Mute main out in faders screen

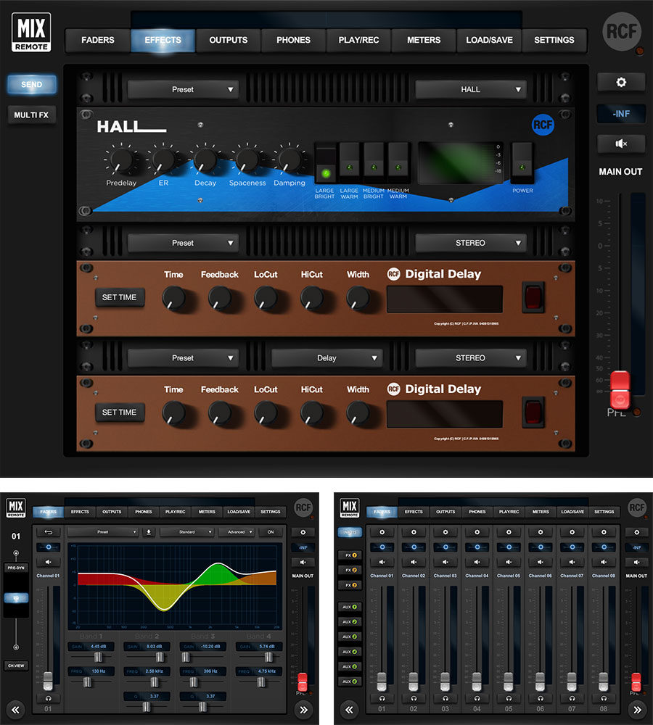pyautogui.click(x=636, y=563)
